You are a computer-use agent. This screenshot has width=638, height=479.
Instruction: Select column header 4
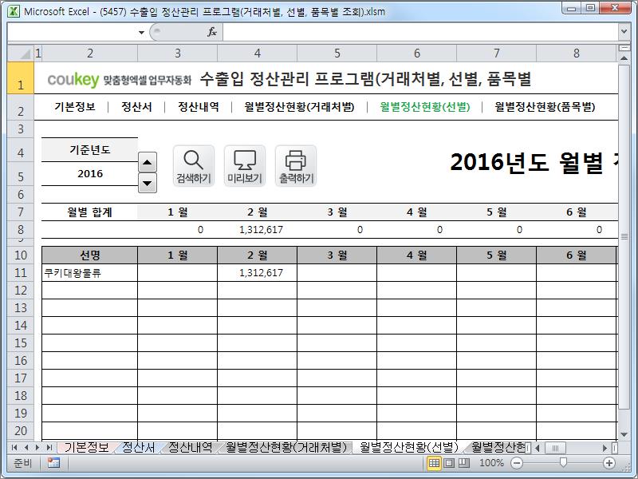[x=257, y=53]
